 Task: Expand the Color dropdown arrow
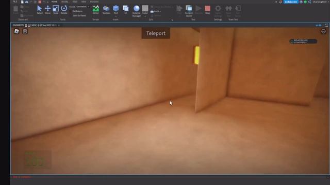tap(145, 16)
